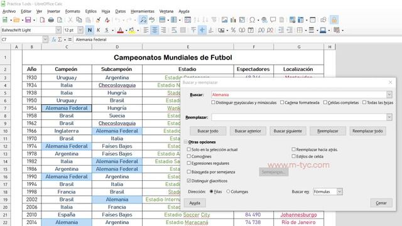Click the Reemplazar todo button
This screenshot has width=402, height=226.
click(x=367, y=131)
